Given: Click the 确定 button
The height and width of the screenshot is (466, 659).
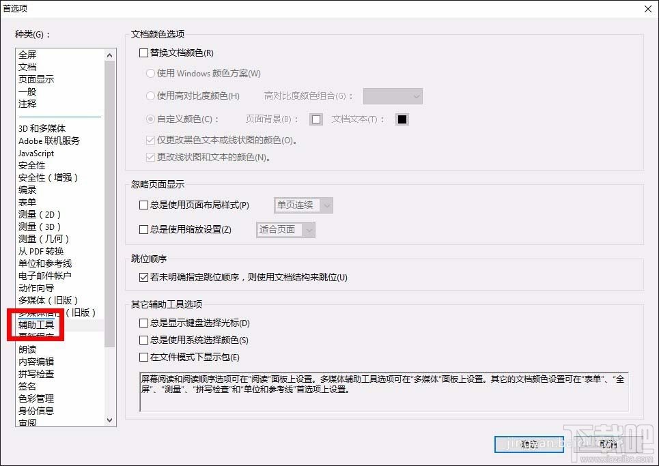Looking at the screenshot, I should [x=530, y=444].
